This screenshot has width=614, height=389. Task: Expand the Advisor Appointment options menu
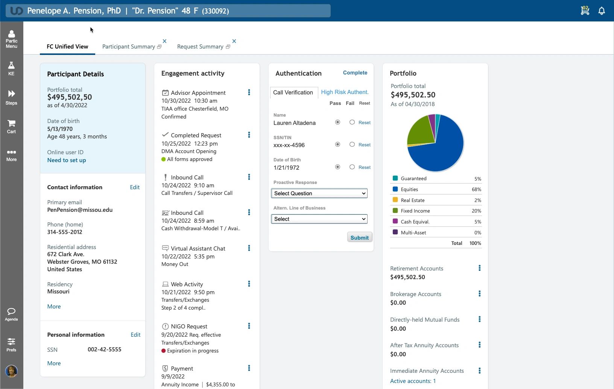point(249,93)
